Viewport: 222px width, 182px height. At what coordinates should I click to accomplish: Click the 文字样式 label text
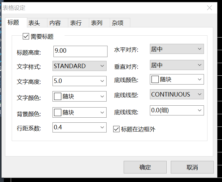point(29,67)
